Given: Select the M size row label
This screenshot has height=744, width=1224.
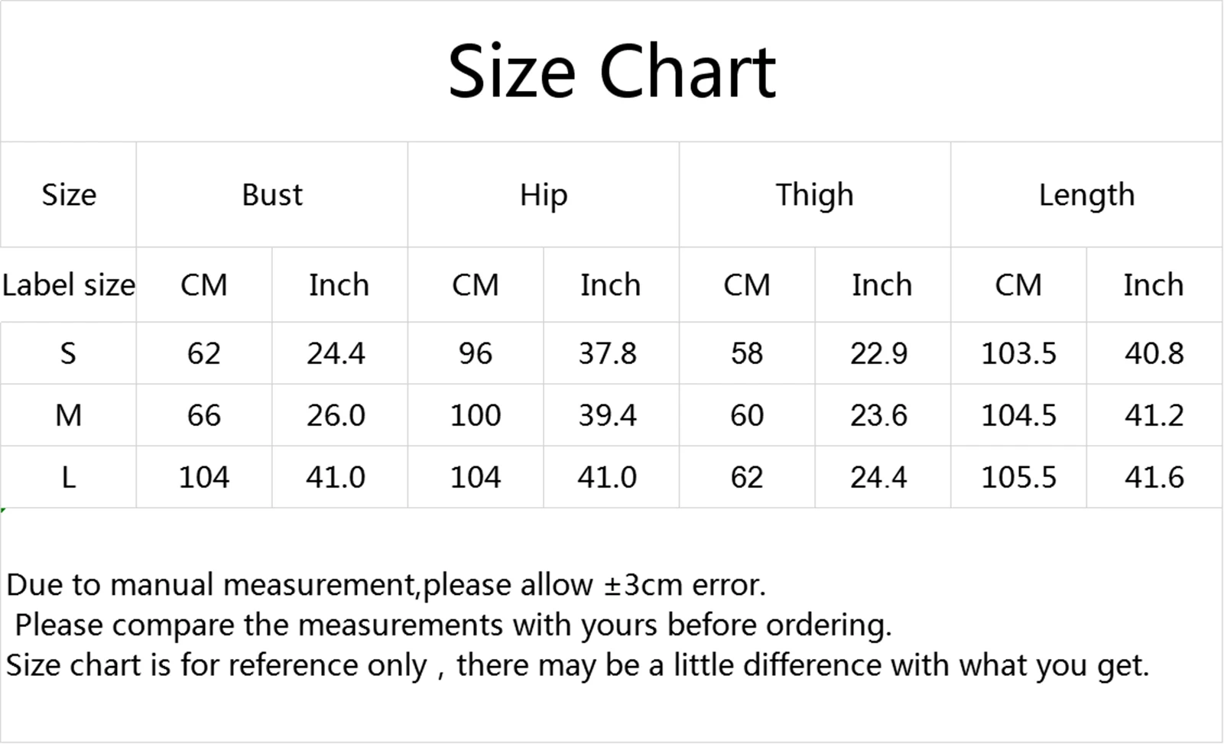Looking at the screenshot, I should pyautogui.click(x=68, y=415).
